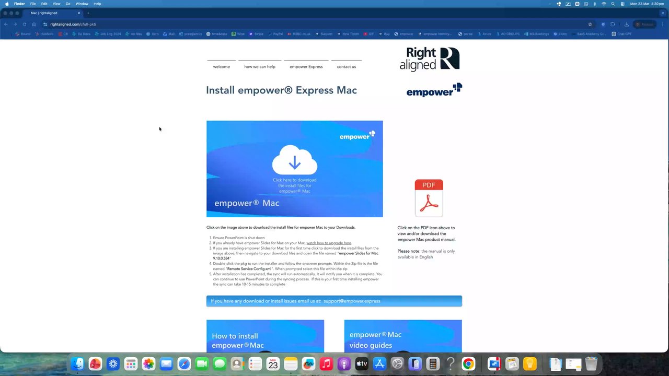Open Messages from the Dock
Viewport: 669px width, 376px height.
tap(220, 363)
